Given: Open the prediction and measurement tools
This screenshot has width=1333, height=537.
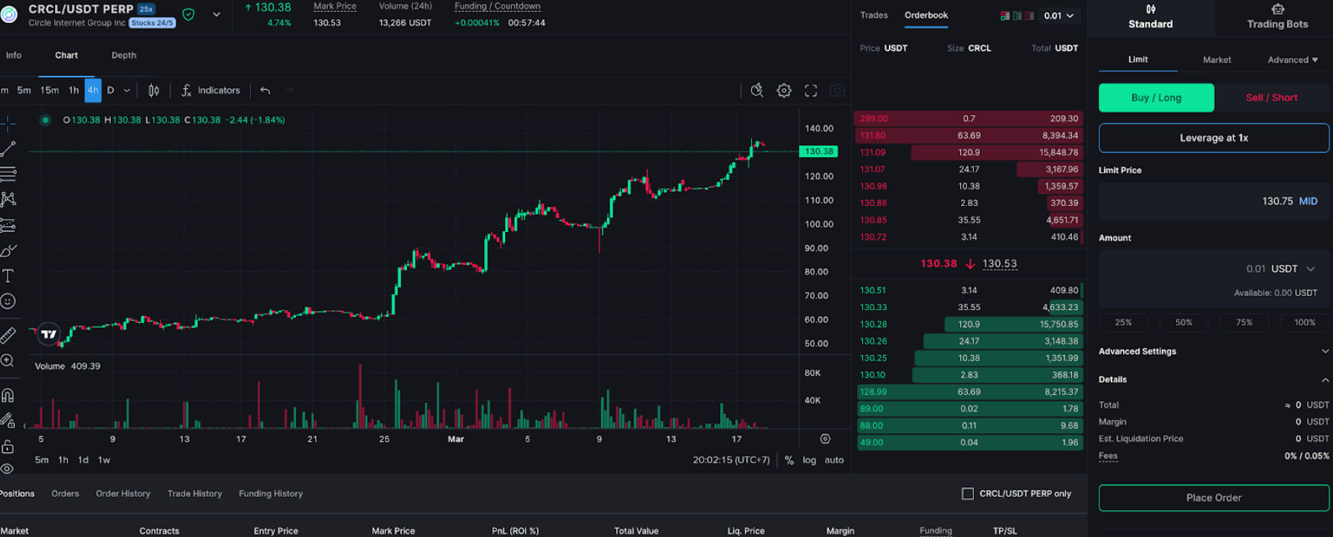Looking at the screenshot, I should (x=7, y=225).
